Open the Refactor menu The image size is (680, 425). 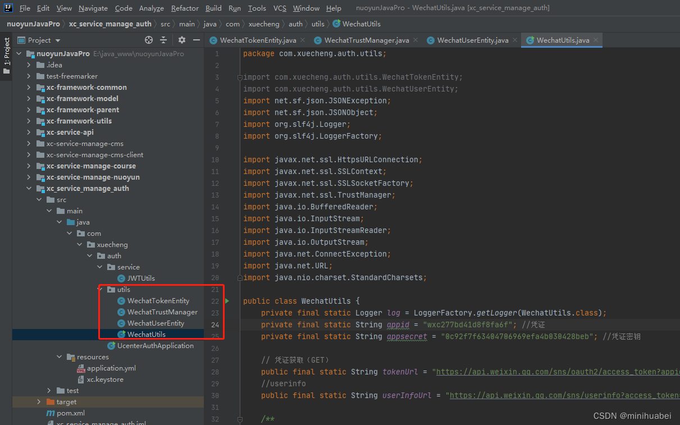pyautogui.click(x=185, y=8)
